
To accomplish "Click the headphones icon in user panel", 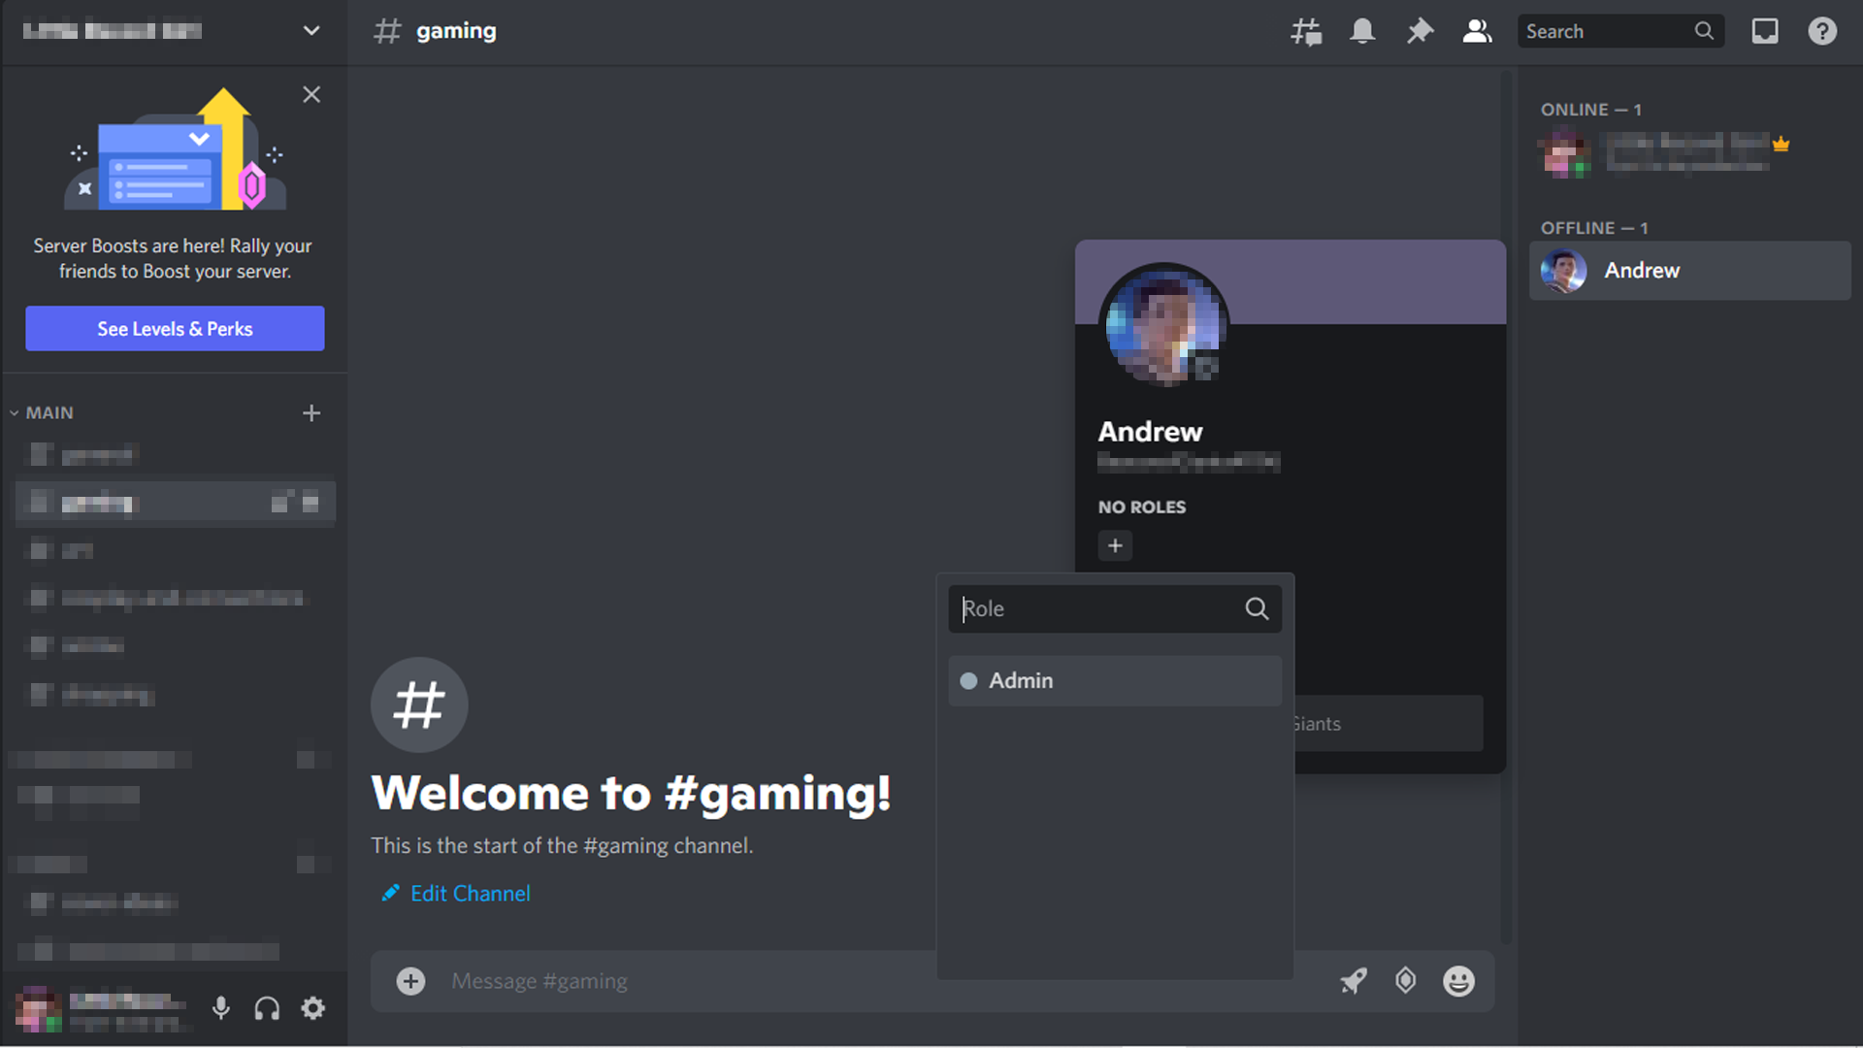I will tap(266, 1008).
